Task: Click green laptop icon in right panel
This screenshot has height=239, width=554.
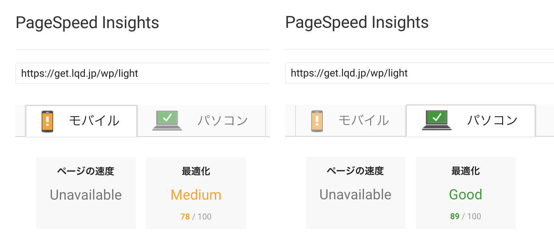Action: [437, 120]
